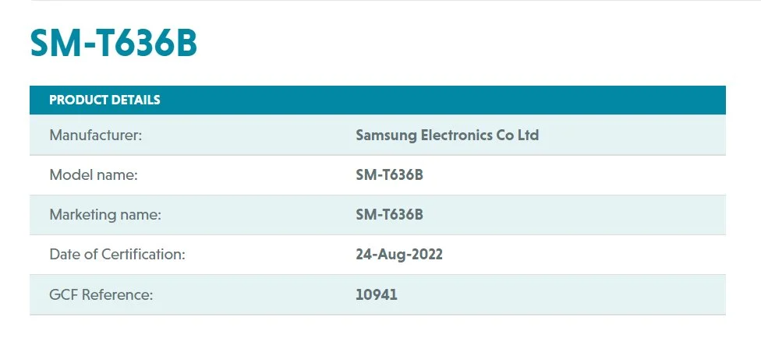Click the Date of Certification label
Image resolution: width=761 pixels, height=338 pixels.
pyautogui.click(x=118, y=255)
